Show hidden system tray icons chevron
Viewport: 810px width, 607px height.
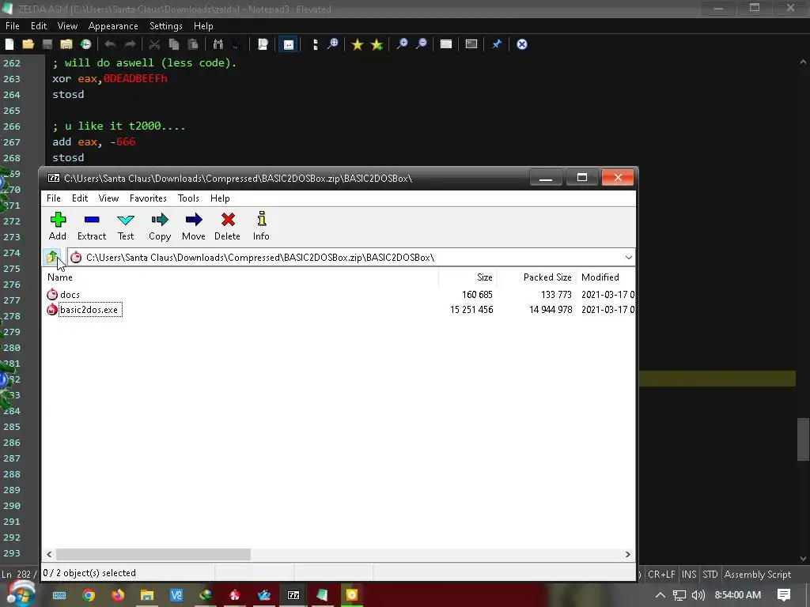click(660, 595)
